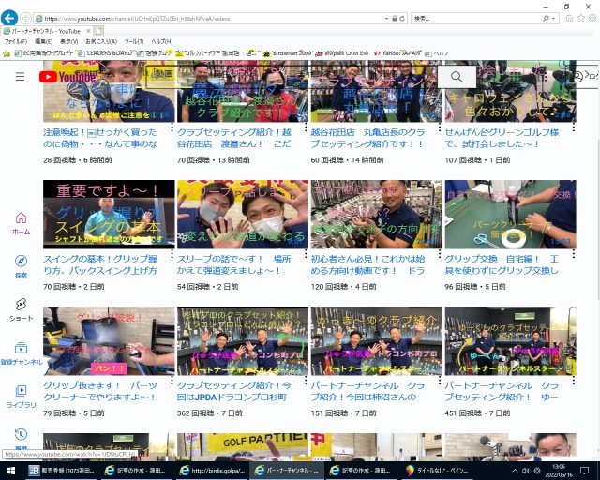Switch to the 販売登録 taskbar app
This screenshot has width=600, height=480.
[61, 471]
